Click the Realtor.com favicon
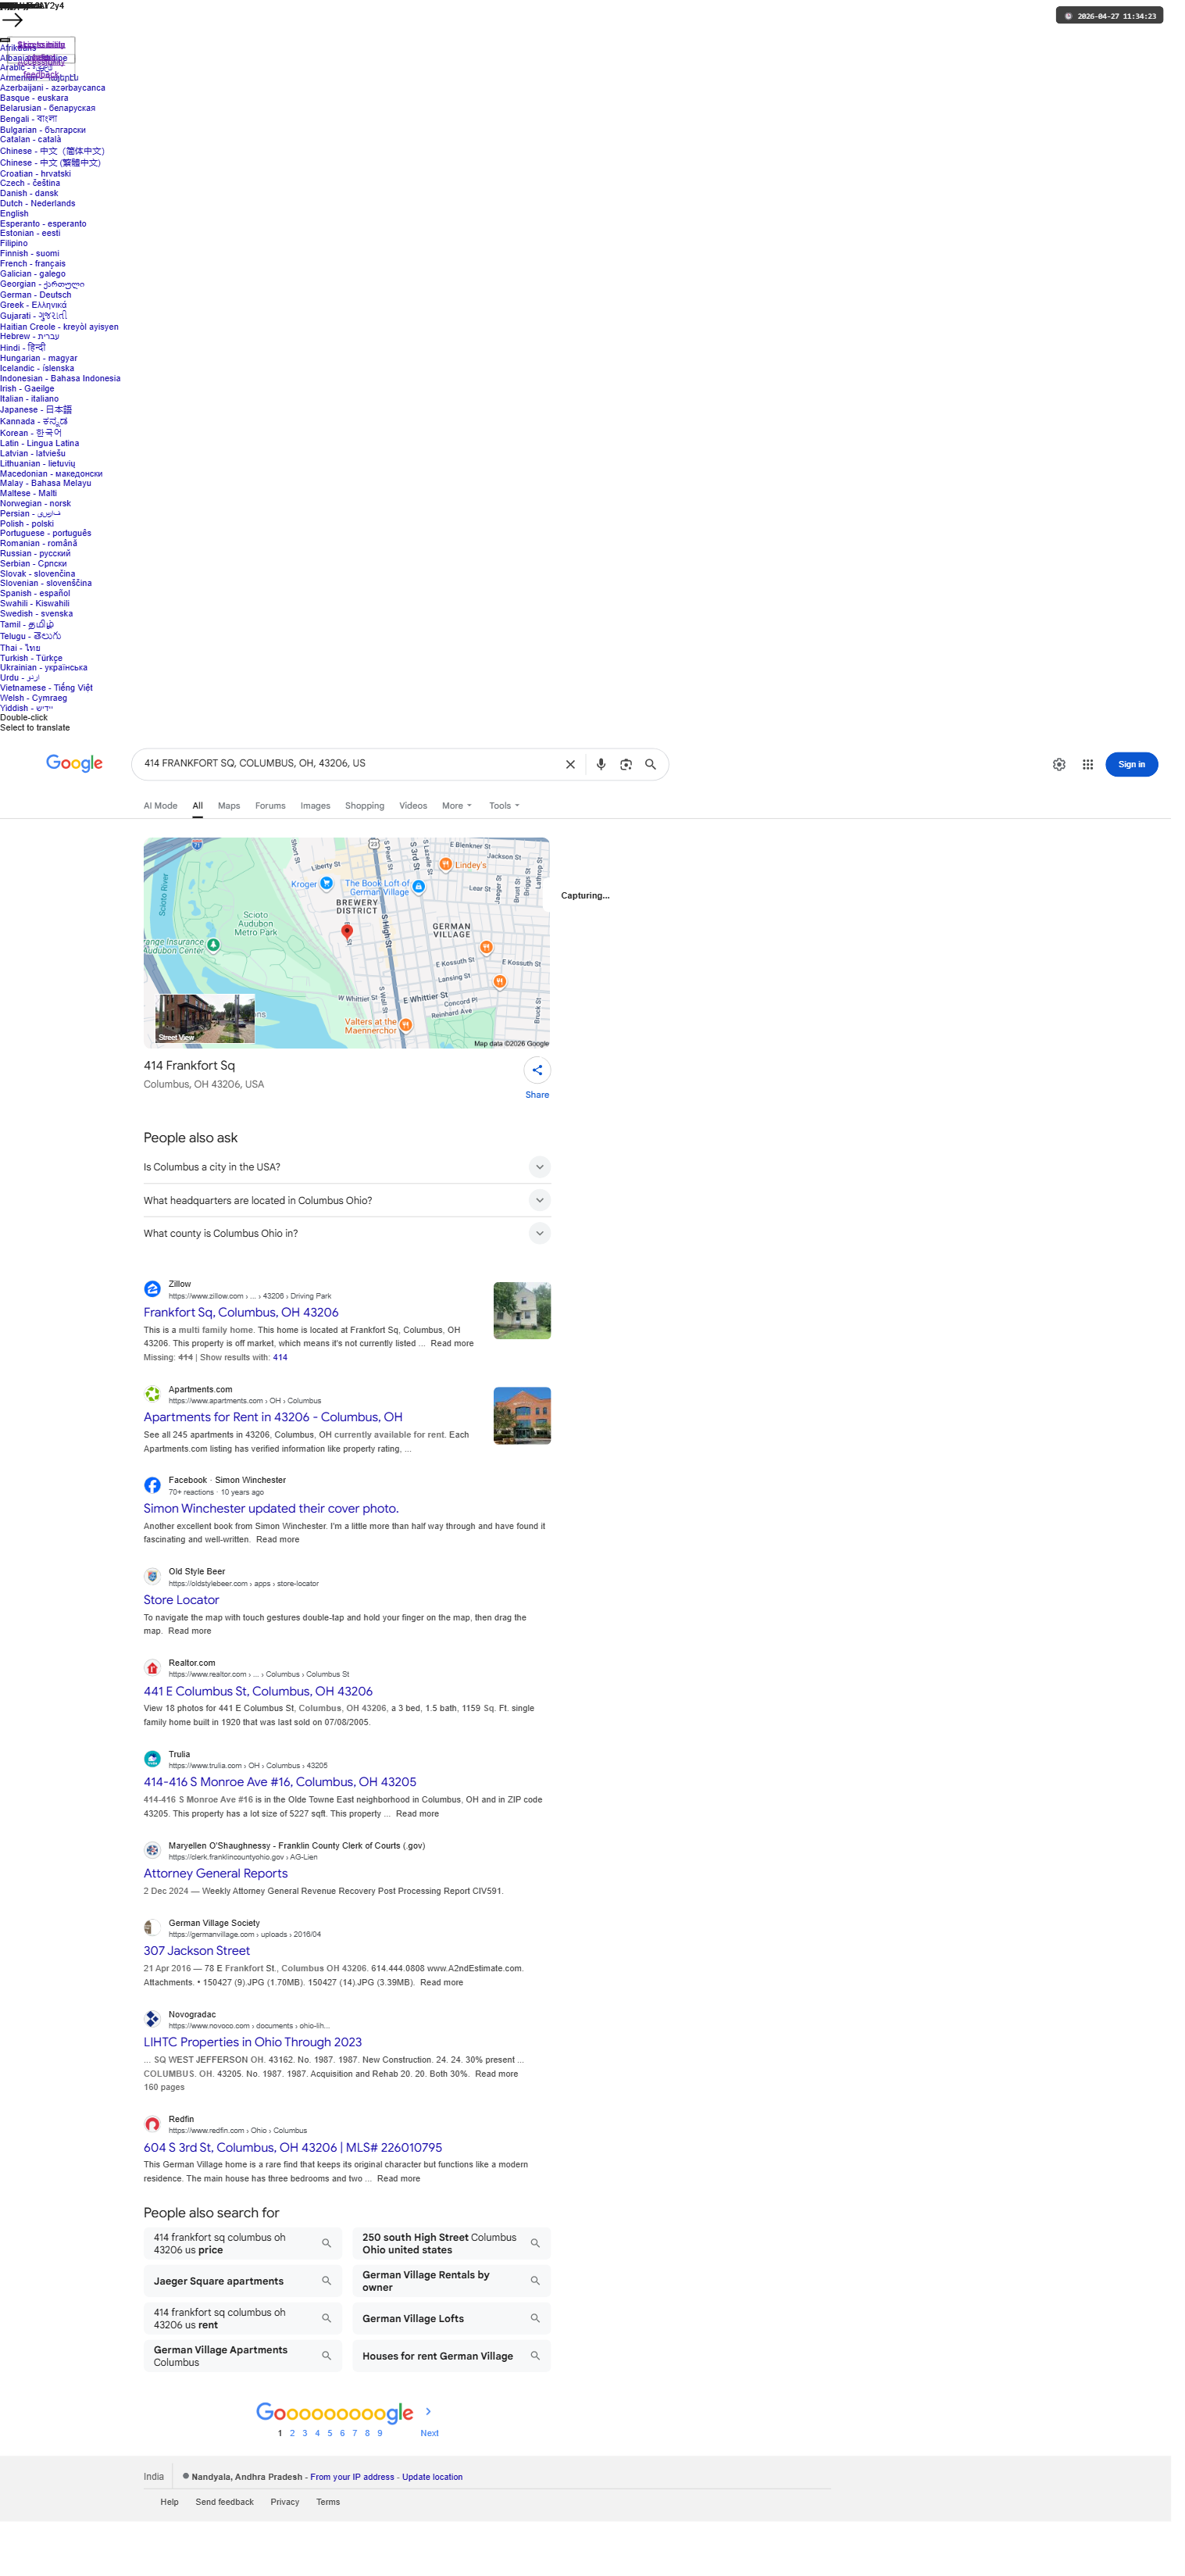1185x2576 pixels. pos(152,1669)
